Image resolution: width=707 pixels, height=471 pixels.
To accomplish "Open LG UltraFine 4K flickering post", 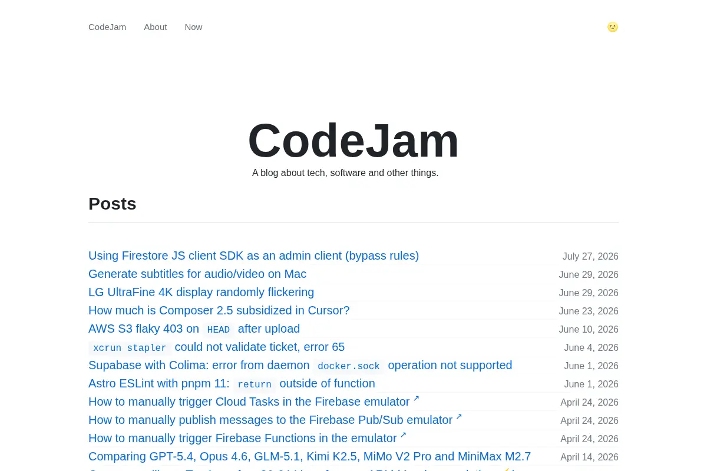I will click(x=201, y=292).
